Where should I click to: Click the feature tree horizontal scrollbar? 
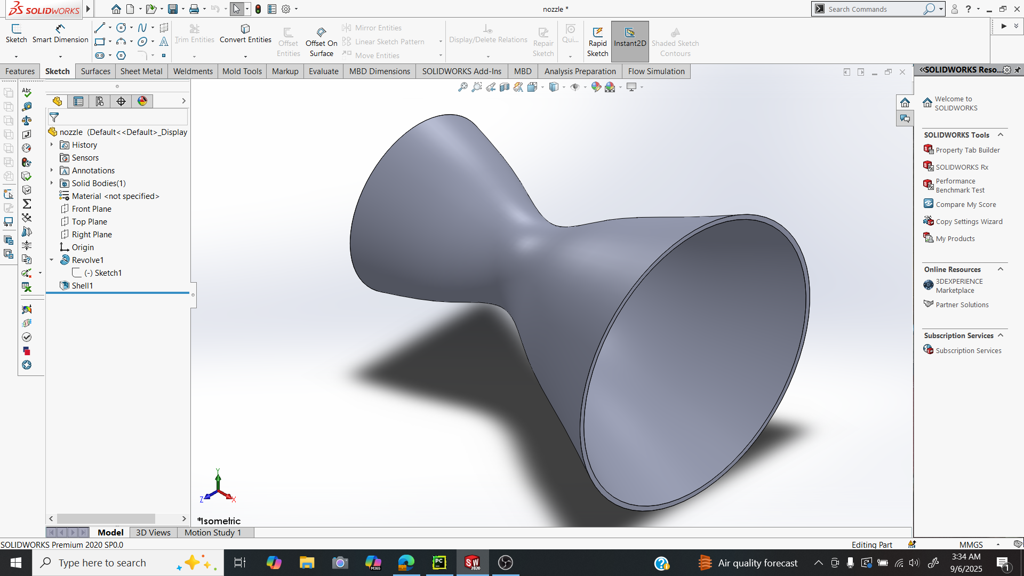tap(106, 518)
